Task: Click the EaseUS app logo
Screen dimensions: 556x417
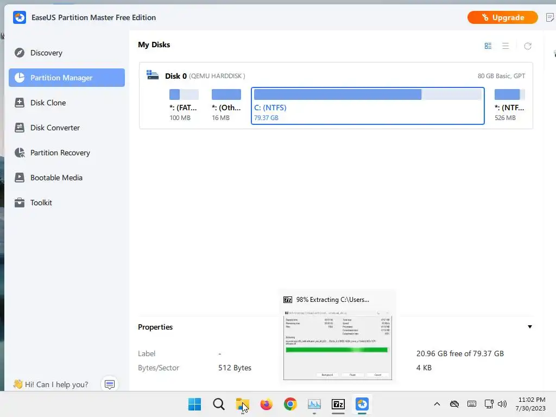Action: (20, 17)
